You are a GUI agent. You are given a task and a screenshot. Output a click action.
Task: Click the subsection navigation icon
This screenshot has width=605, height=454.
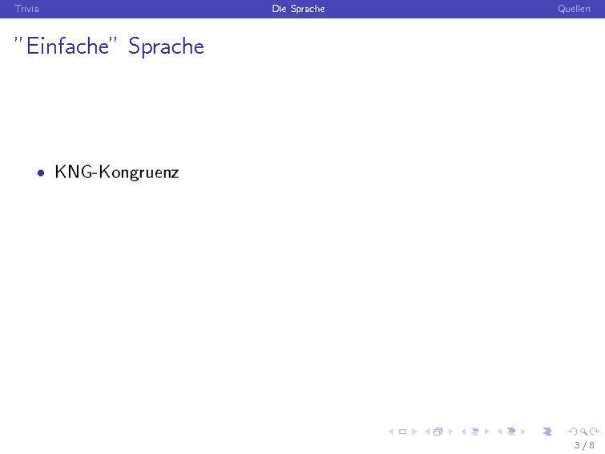tap(474, 432)
